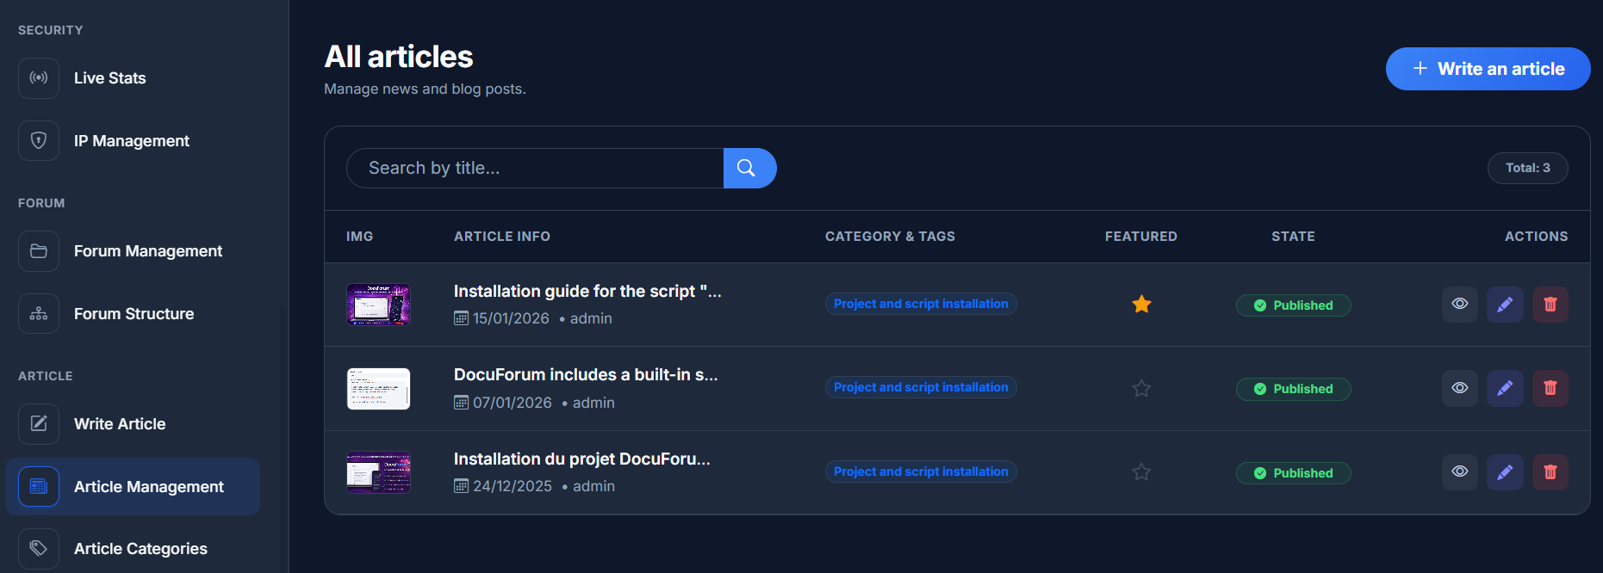Focus the Search by title field

click(x=534, y=168)
